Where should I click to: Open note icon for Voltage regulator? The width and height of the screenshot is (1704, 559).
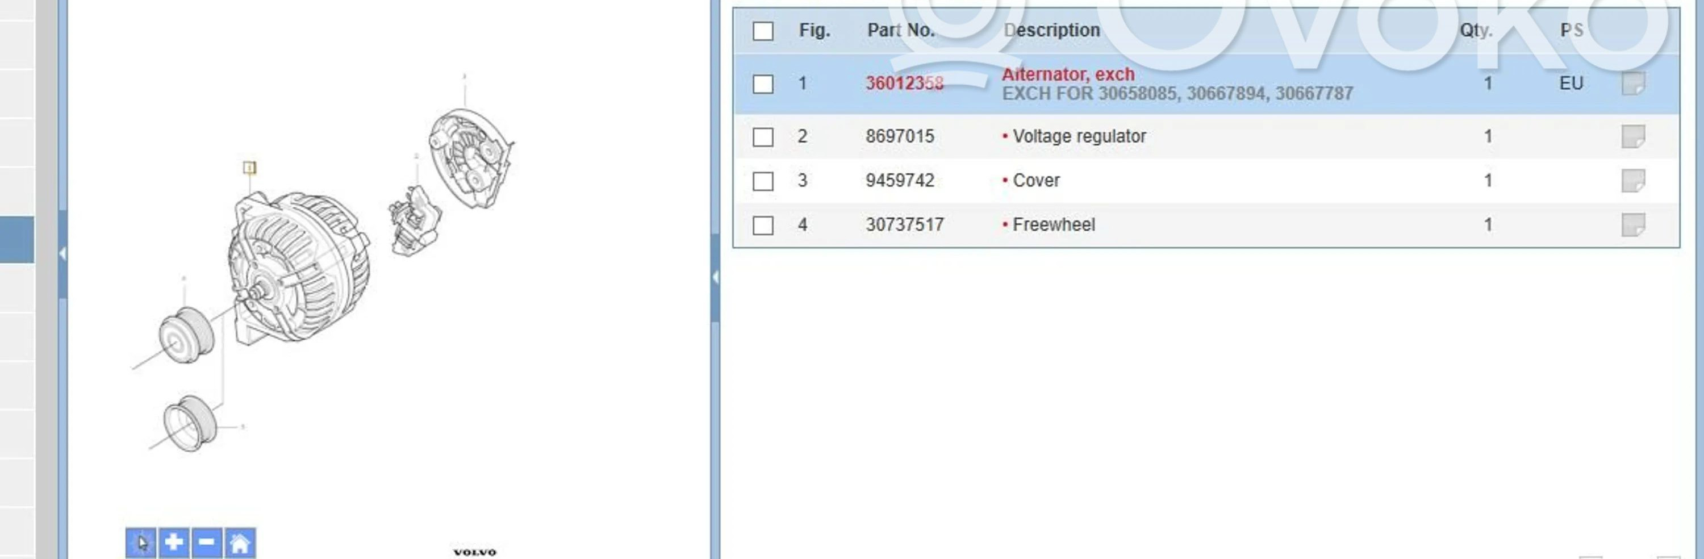(1632, 137)
